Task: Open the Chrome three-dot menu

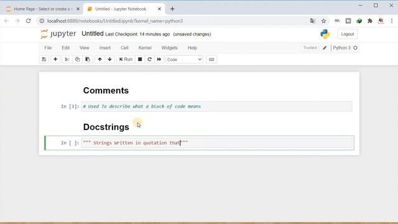Action: 392,21
